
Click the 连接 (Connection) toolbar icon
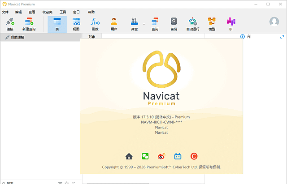tap(10, 24)
